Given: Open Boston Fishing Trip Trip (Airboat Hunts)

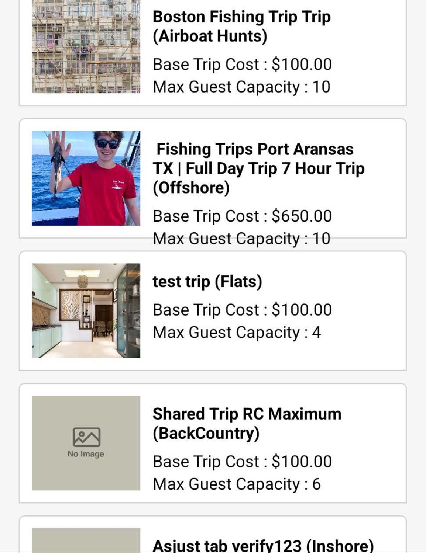Looking at the screenshot, I should pos(241,27).
